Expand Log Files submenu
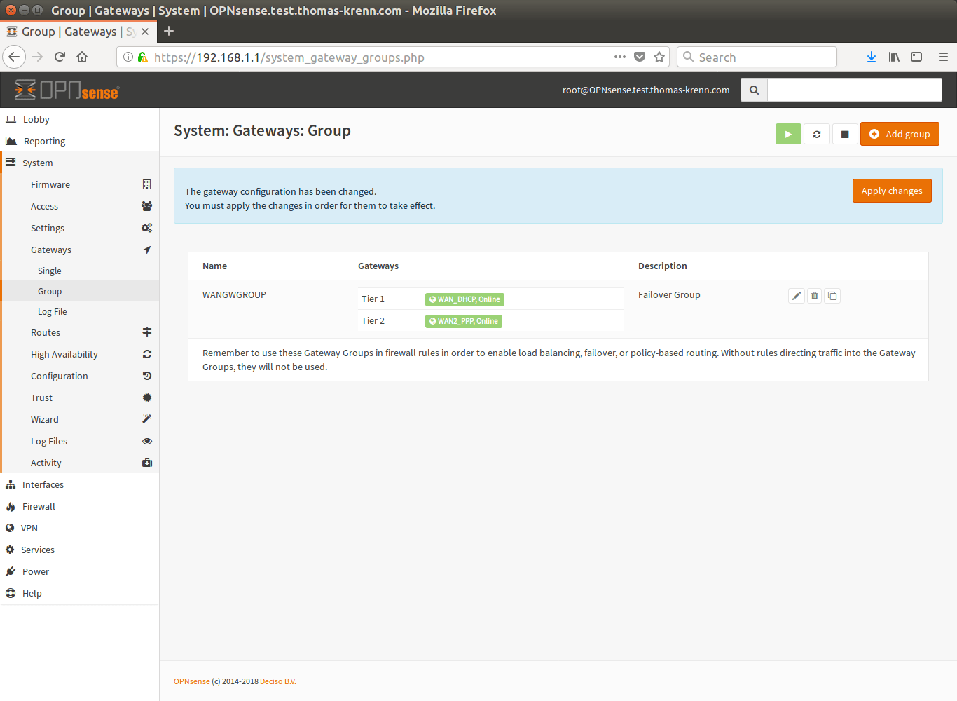This screenshot has width=957, height=701. pyautogui.click(x=81, y=441)
